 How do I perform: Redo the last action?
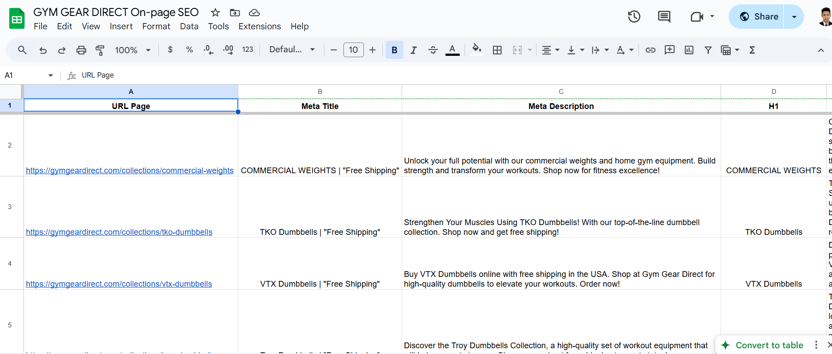[62, 50]
